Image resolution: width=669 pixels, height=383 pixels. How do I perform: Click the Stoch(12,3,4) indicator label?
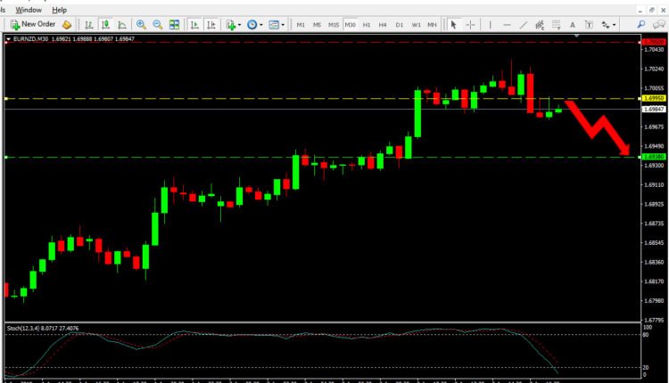tap(43, 329)
